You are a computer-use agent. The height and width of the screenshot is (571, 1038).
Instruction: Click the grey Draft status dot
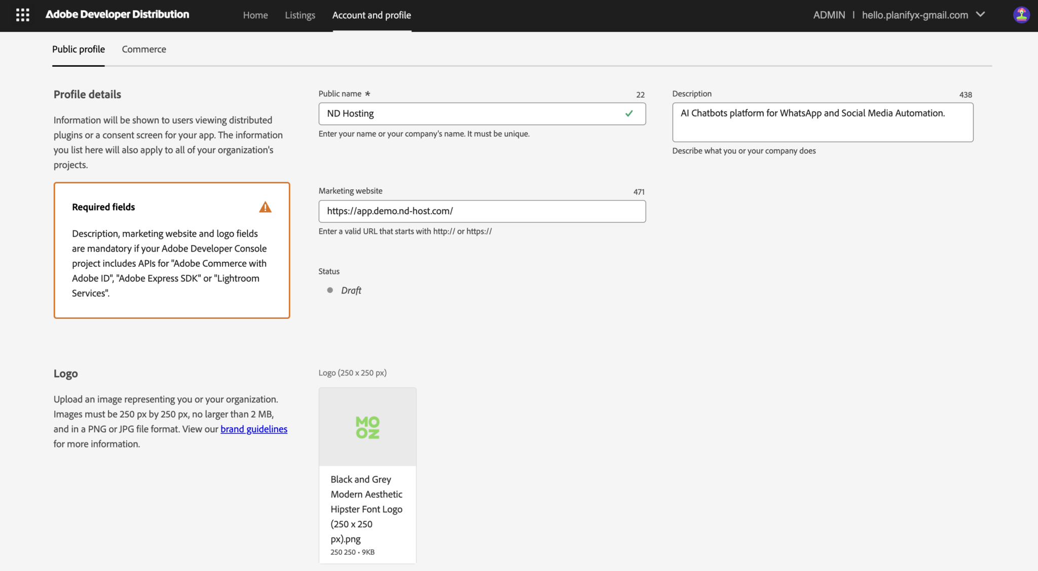[330, 290]
